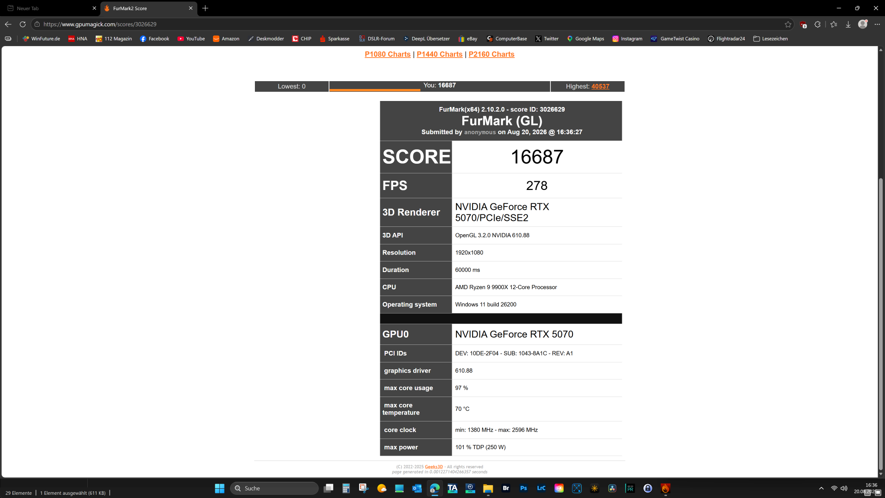Open File Explorer from the taskbar
Image resolution: width=885 pixels, height=498 pixels.
click(x=488, y=488)
